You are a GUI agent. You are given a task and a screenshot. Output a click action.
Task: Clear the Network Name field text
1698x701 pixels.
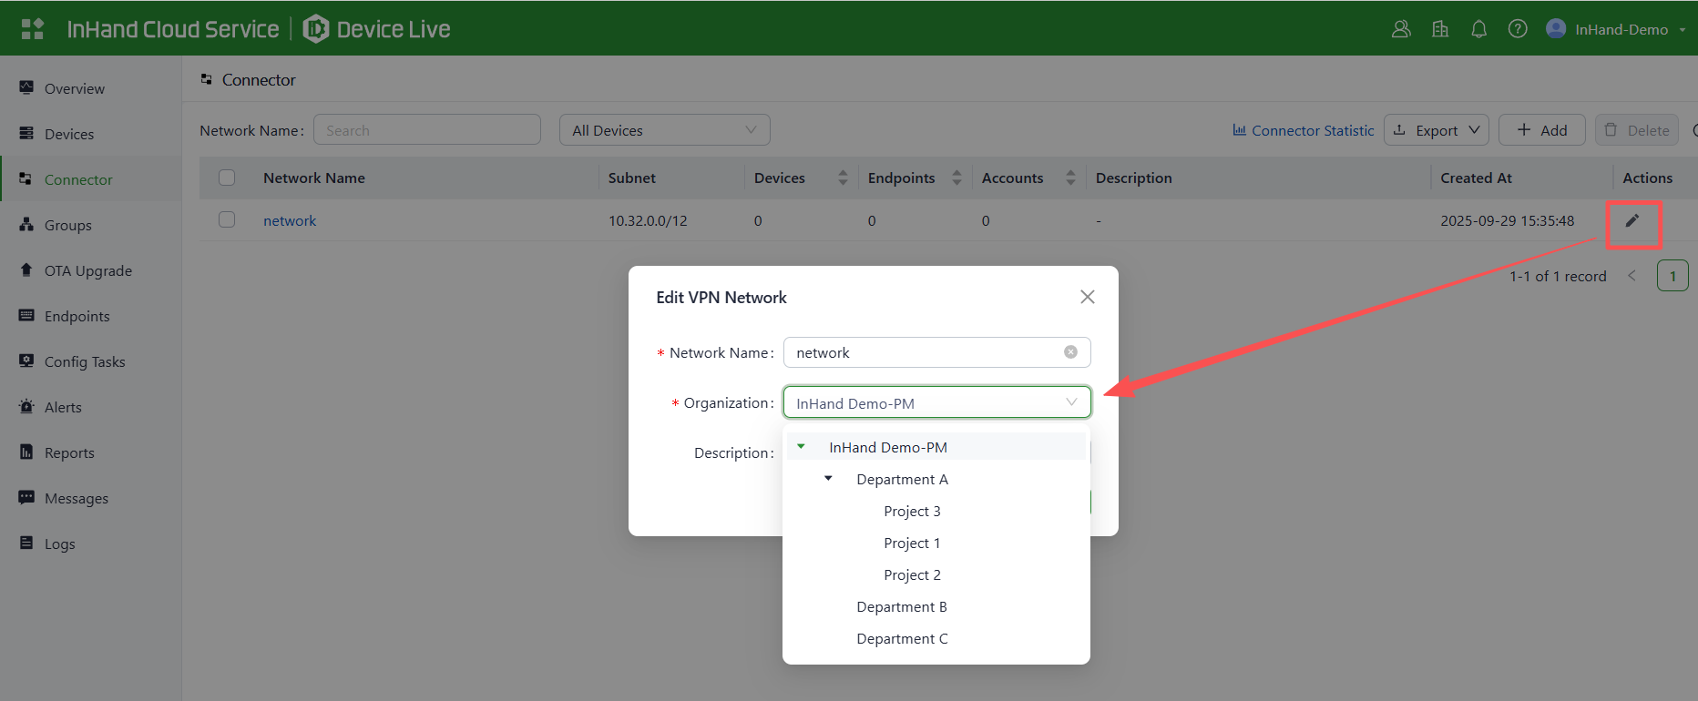1070,352
